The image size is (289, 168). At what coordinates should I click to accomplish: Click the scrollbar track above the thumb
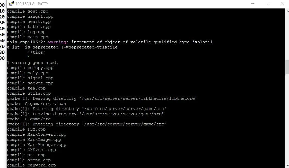287,37
